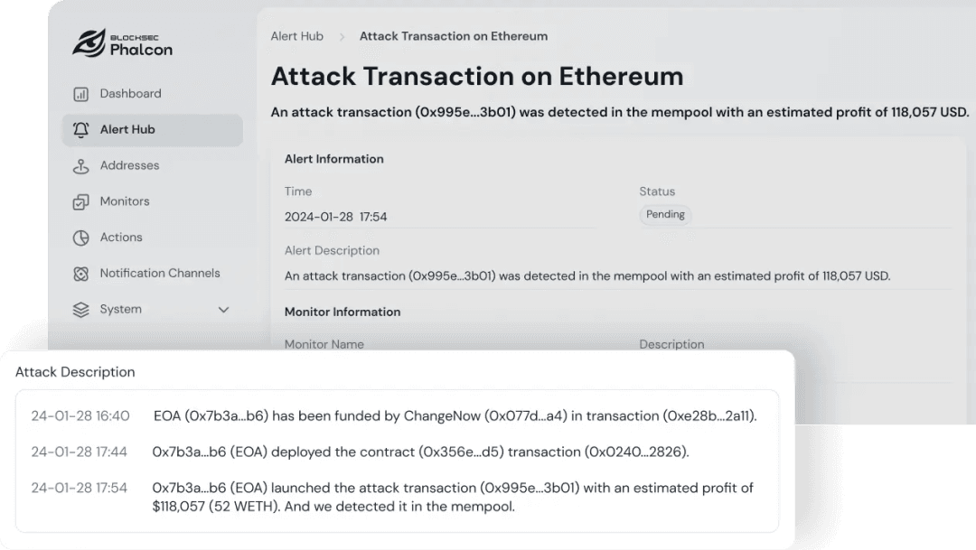Click the Notification Channels icon
The width and height of the screenshot is (976, 550).
(81, 274)
